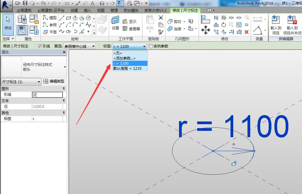Enable the 实例参数 checkbox
The width and height of the screenshot is (302, 194).
click(x=151, y=46)
